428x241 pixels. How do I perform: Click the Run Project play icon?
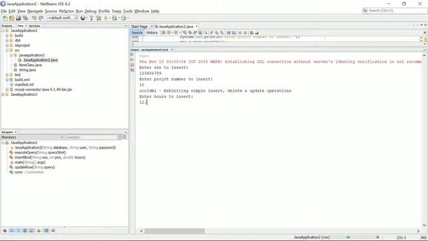(x=106, y=18)
